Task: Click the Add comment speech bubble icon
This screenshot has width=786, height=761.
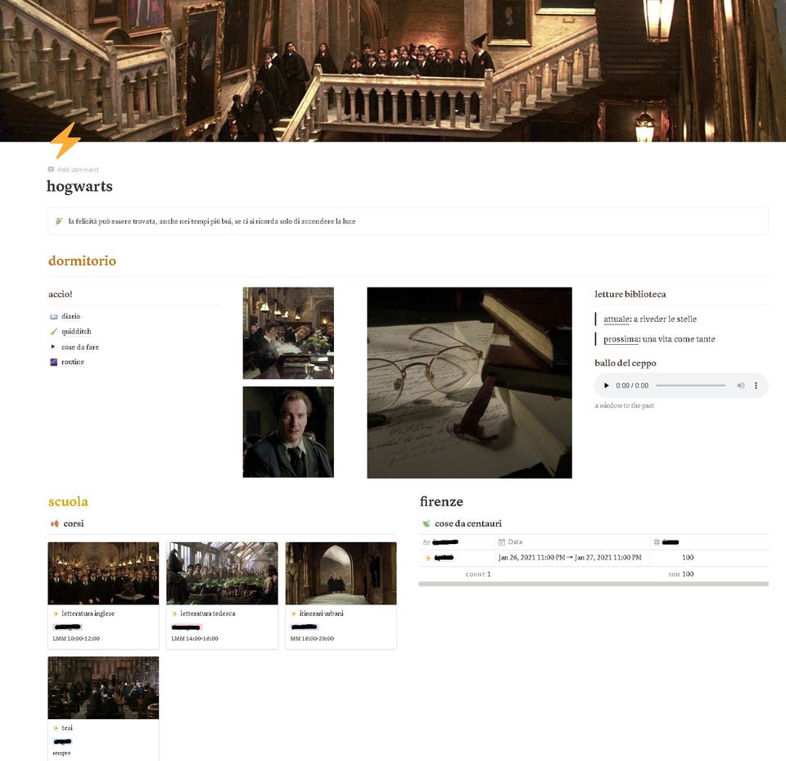Action: click(x=51, y=170)
